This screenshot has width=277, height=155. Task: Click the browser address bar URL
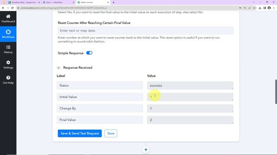[x=64, y=8]
